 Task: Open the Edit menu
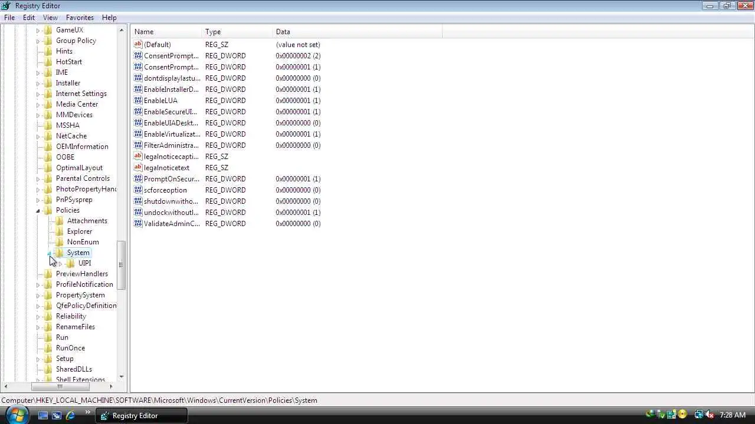coord(29,18)
